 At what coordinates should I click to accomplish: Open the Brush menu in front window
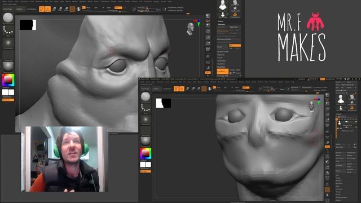coord(148,82)
